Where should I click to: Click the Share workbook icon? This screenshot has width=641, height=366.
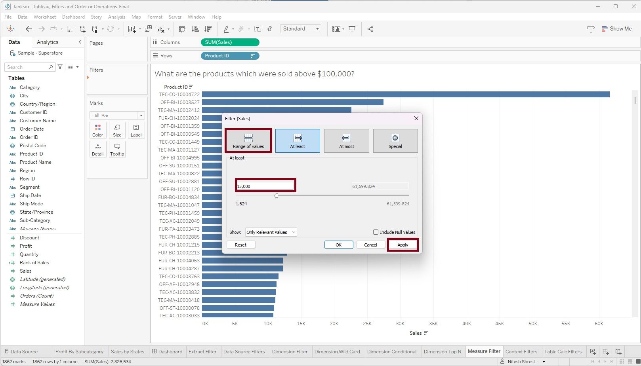370,29
